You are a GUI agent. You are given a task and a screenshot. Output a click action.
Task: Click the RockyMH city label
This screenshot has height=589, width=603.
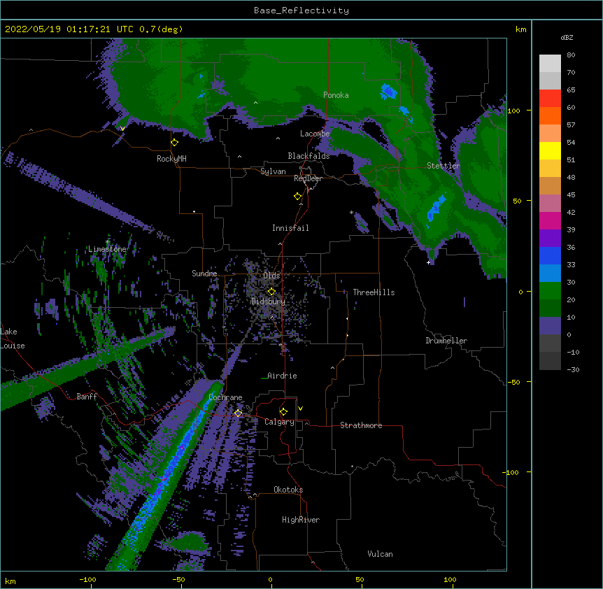[x=171, y=159]
